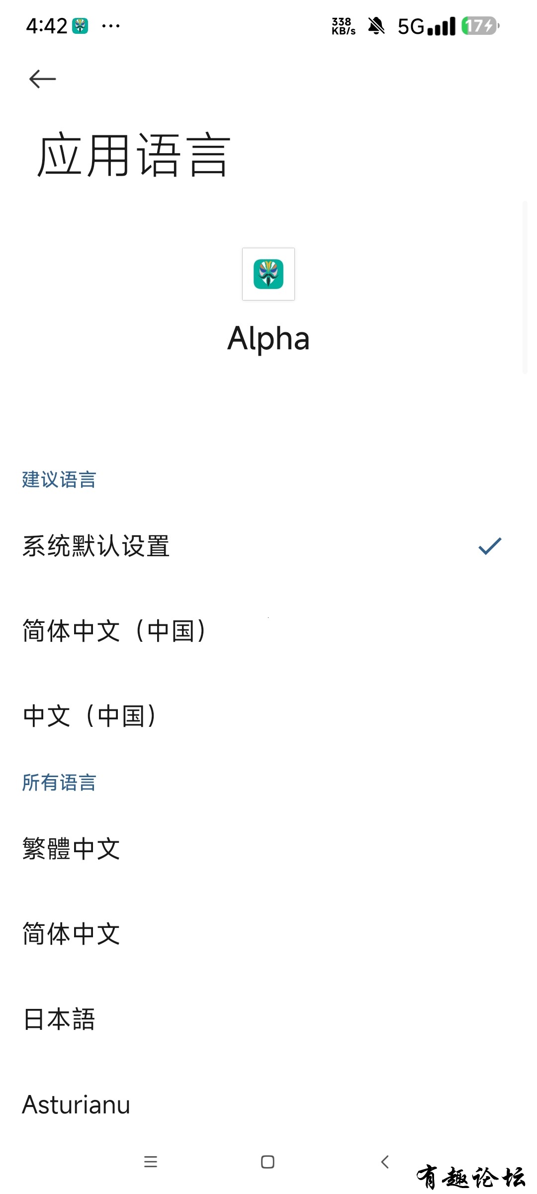Tap the blue checkmark next to 系统默认设置
Viewport: 537px width, 1194px height.
pos(490,546)
